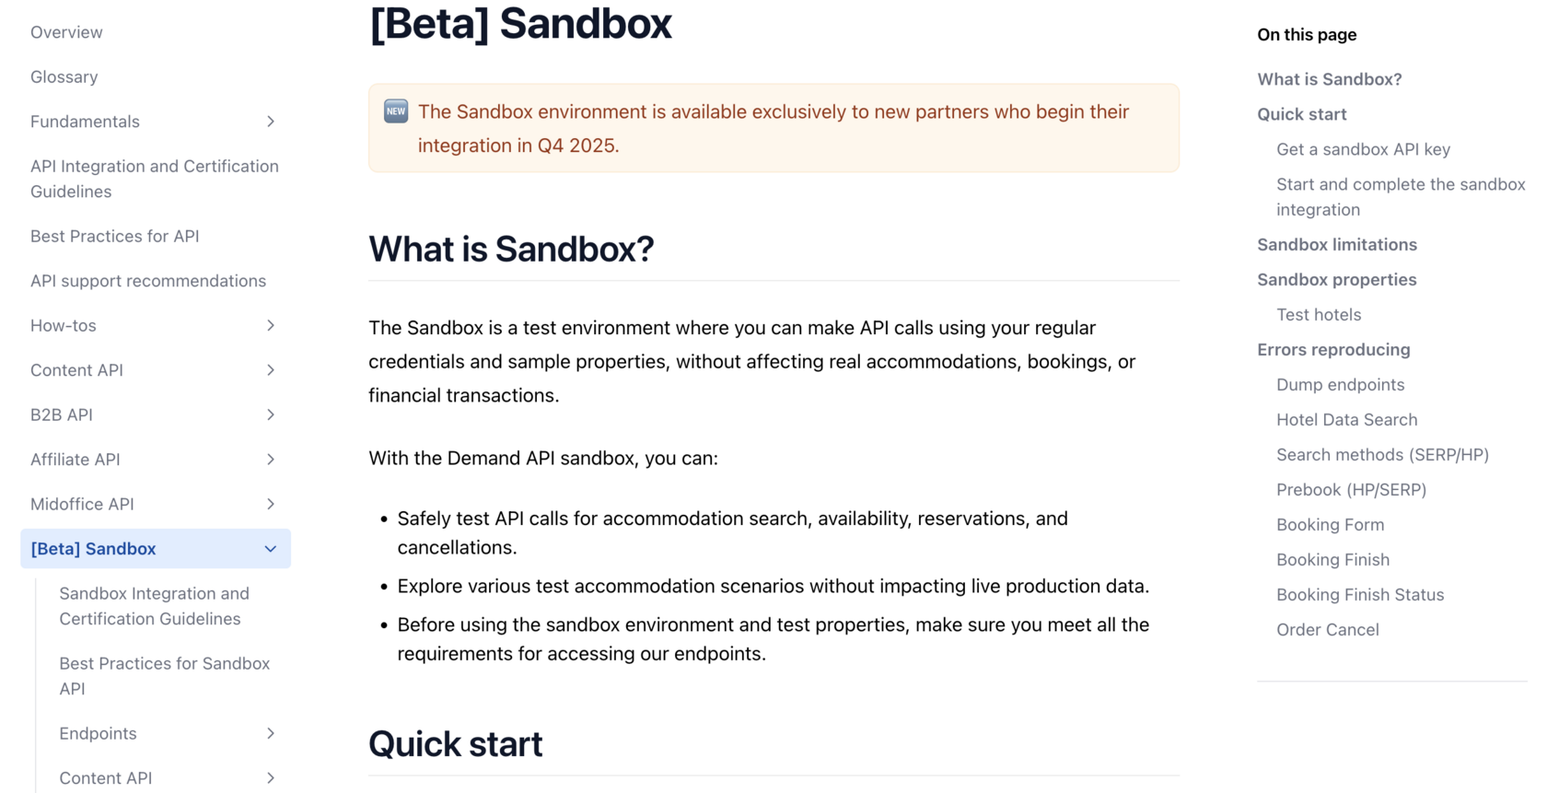Screen dimensions: 1547x793
Task: Open the Glossary sidebar item
Action: [64, 76]
